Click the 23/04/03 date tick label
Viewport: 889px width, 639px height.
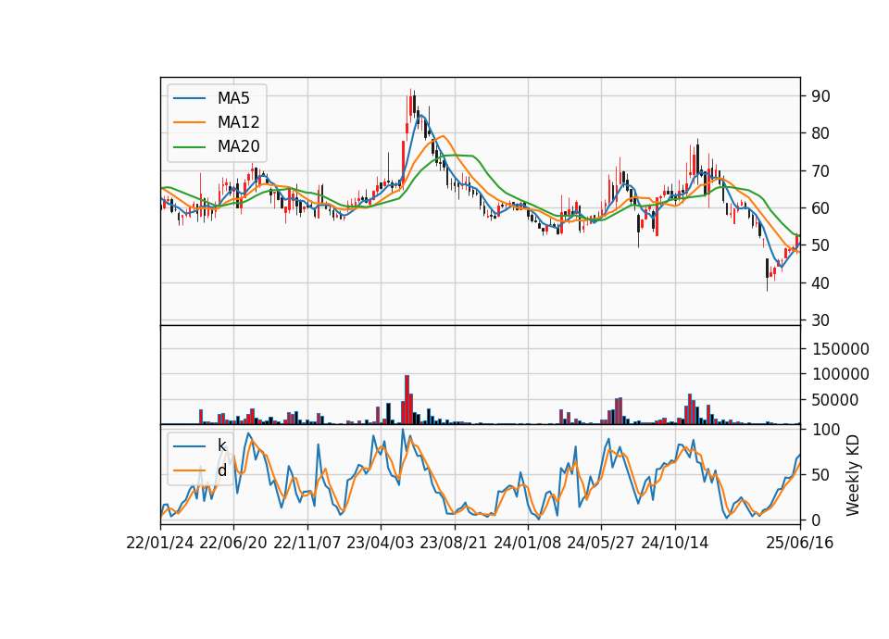(x=381, y=543)
